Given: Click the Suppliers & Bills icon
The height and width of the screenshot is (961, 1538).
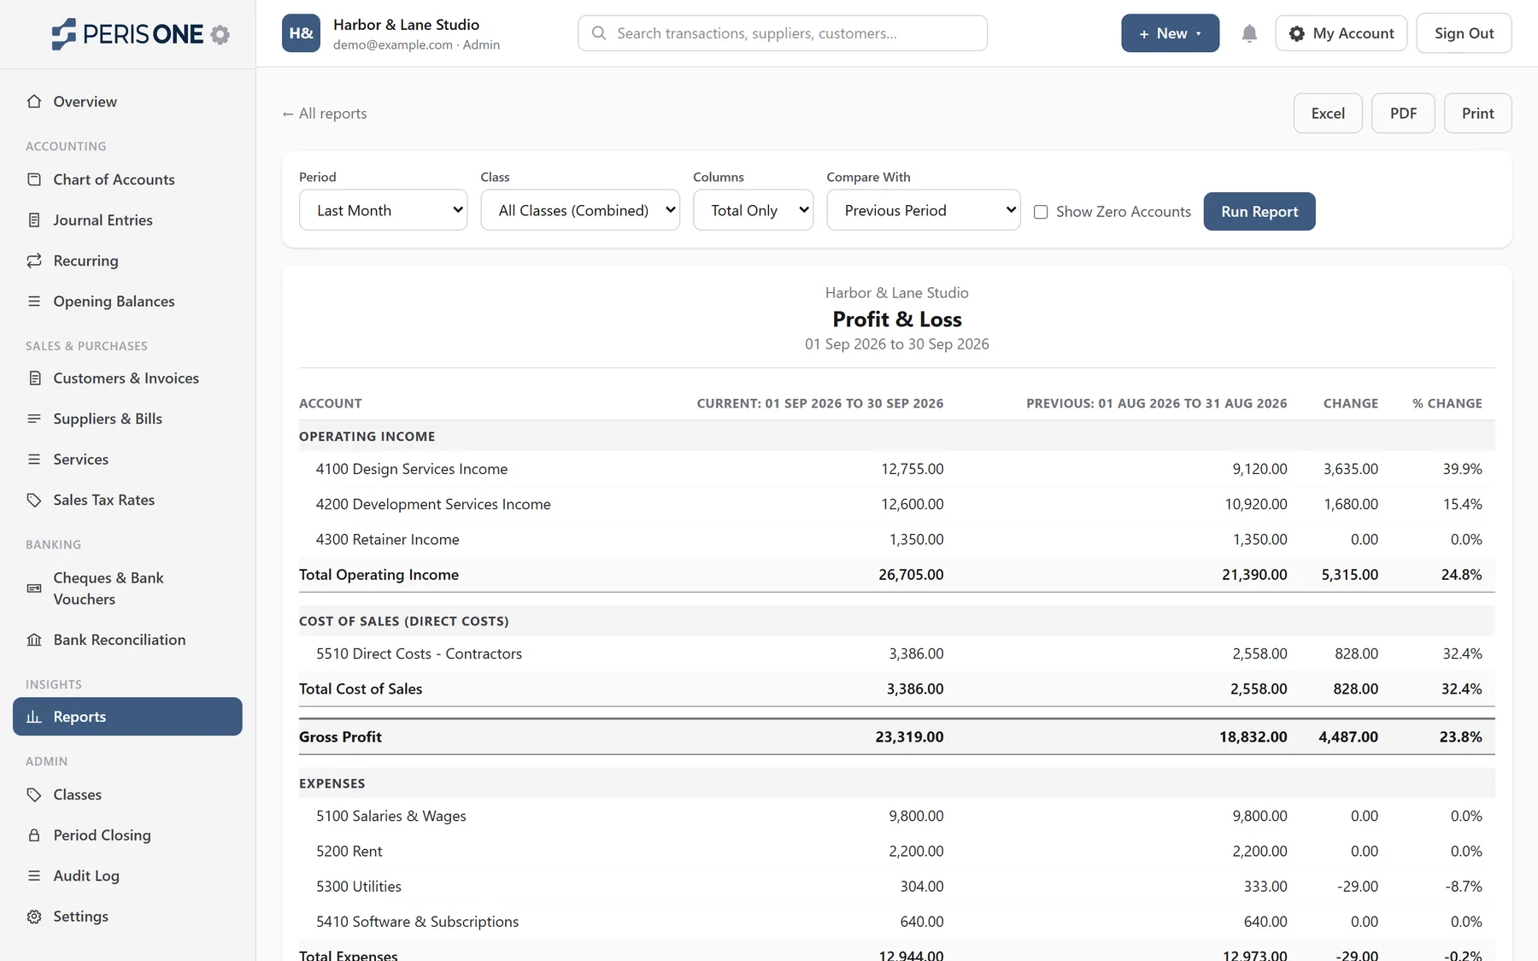Looking at the screenshot, I should tap(34, 419).
